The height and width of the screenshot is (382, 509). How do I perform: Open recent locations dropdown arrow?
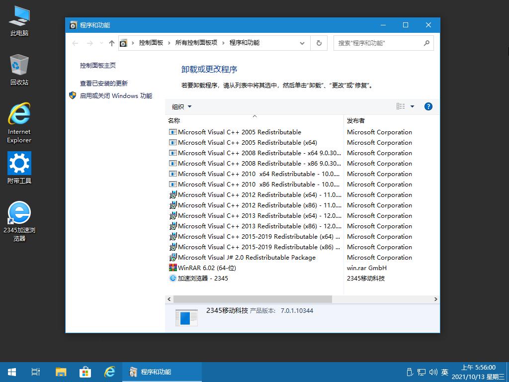(101, 43)
